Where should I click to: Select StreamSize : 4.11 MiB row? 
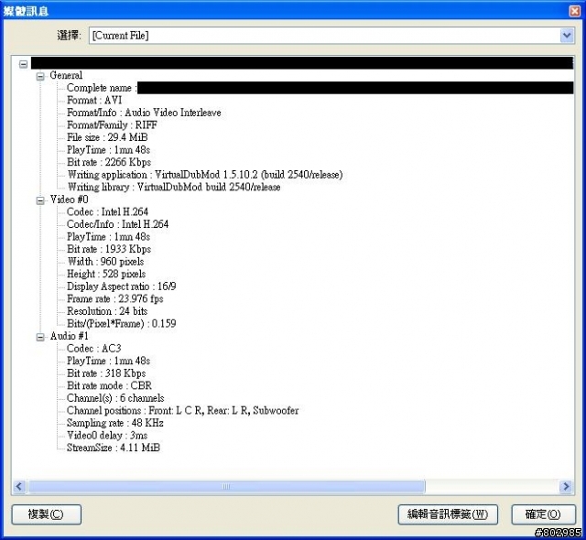(x=114, y=448)
